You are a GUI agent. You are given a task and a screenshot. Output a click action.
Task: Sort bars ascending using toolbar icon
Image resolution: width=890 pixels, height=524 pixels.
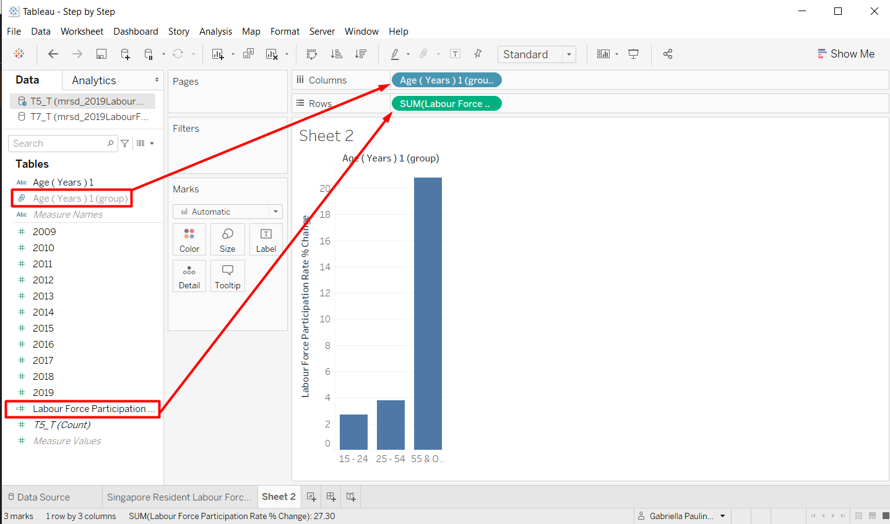[337, 54]
